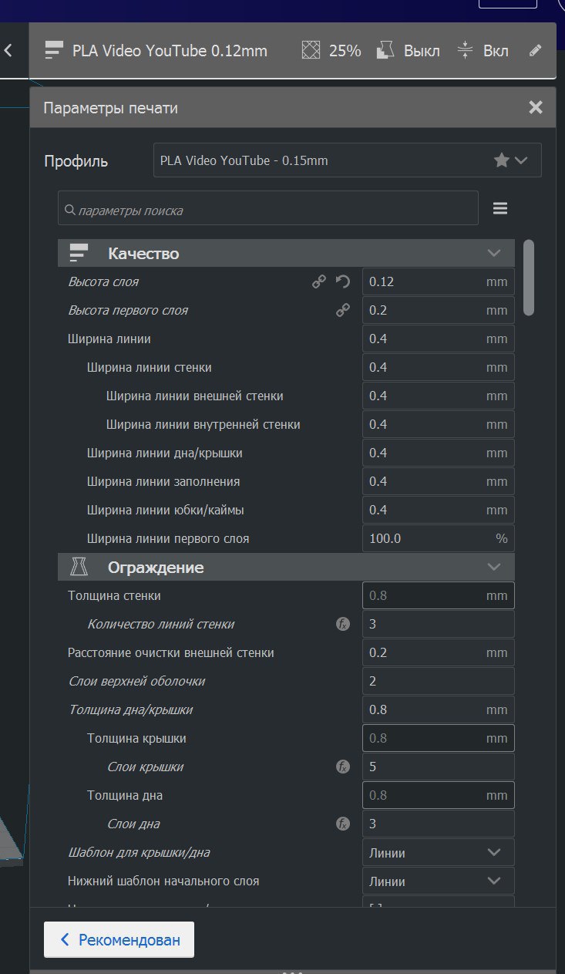Viewport: 565px width, 974px height.
Task: Click the adhesion icon next to Вкл
Action: [465, 51]
